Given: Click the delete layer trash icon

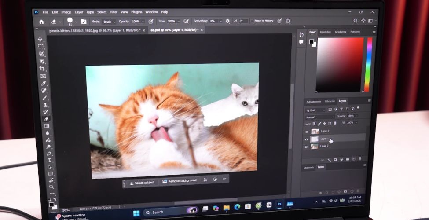Looking at the screenshot, I should (359, 159).
